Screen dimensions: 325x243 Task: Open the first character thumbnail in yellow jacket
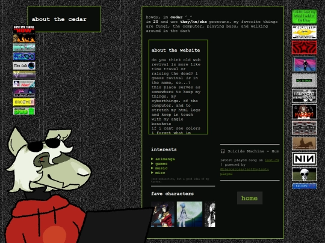[162, 214]
